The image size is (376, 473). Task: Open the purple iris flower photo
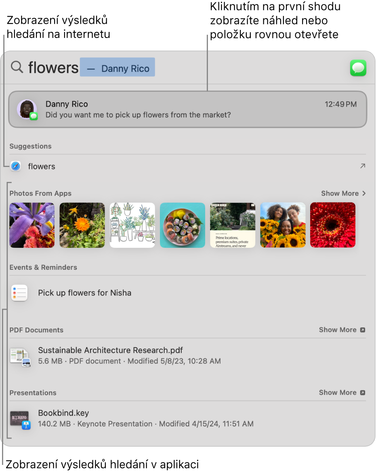[x=32, y=225]
